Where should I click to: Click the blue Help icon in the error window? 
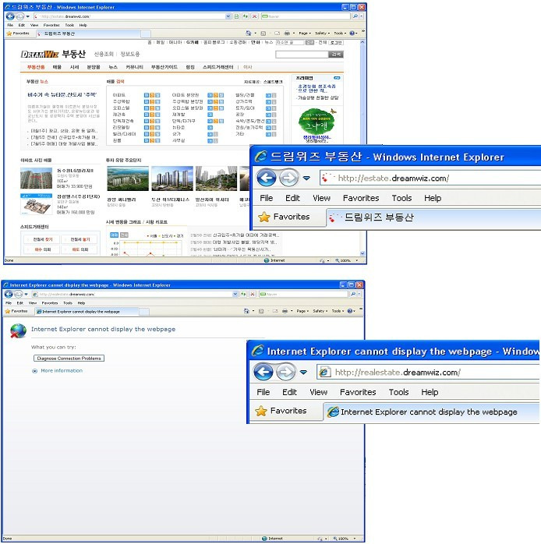click(349, 311)
